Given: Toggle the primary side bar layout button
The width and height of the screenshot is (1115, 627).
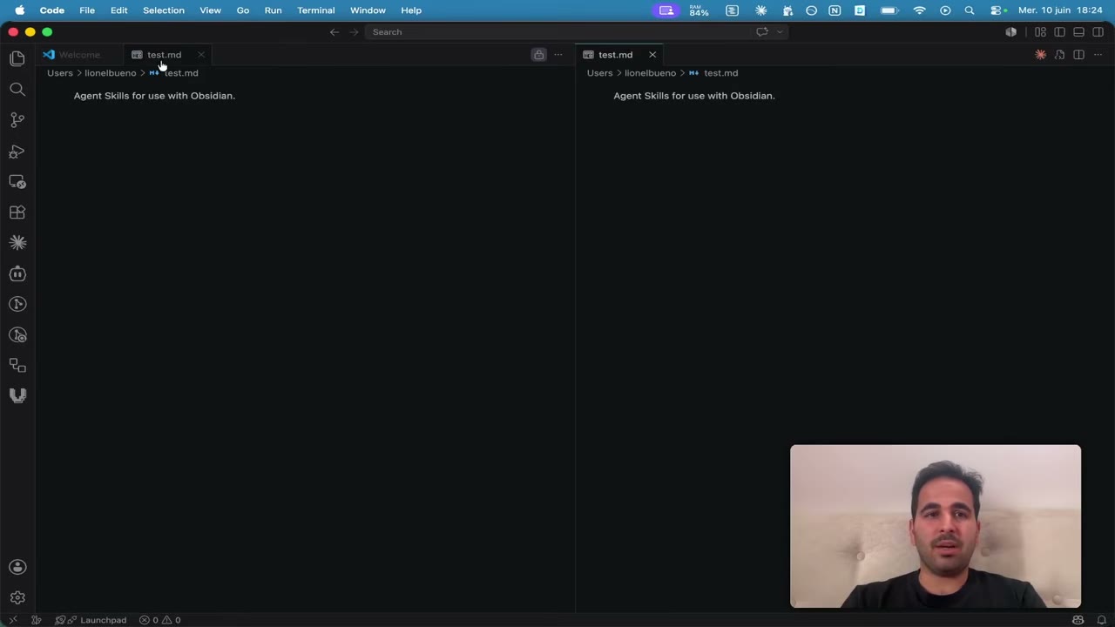Looking at the screenshot, I should pos(1059,32).
